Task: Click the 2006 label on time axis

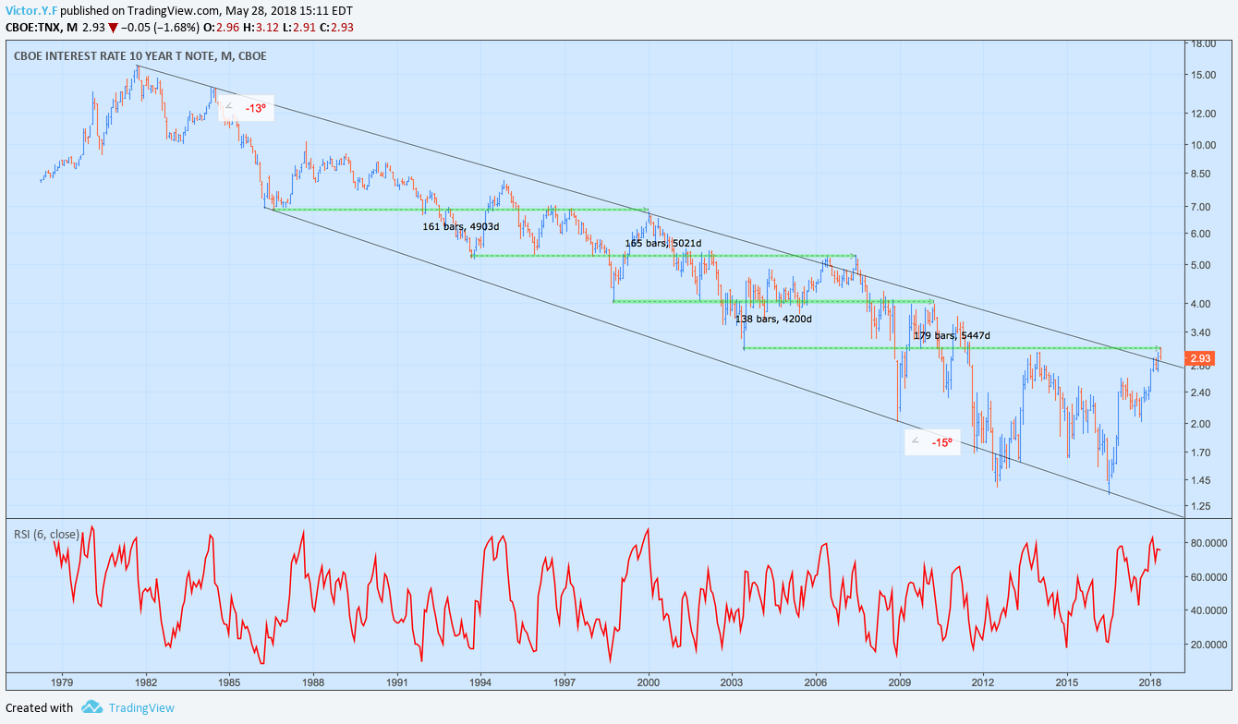Action: tap(816, 682)
